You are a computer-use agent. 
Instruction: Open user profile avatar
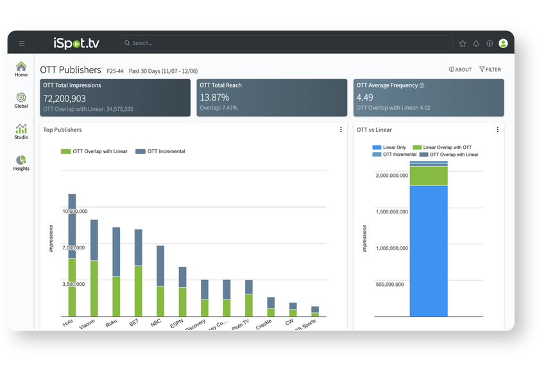tap(503, 44)
